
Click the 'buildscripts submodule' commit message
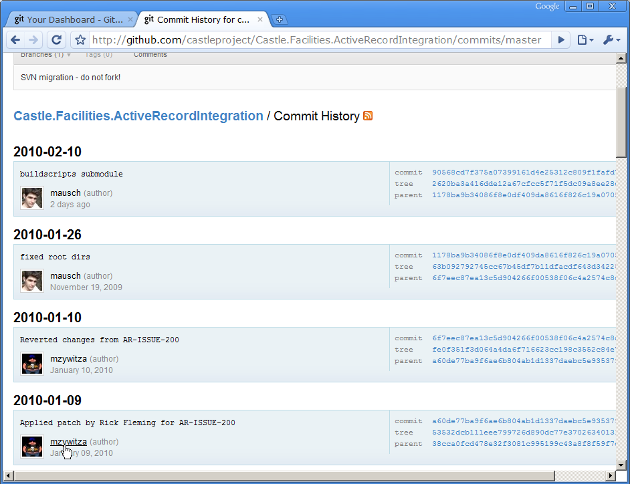(72, 174)
